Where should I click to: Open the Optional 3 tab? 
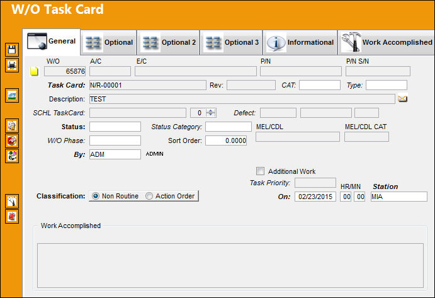(x=232, y=42)
